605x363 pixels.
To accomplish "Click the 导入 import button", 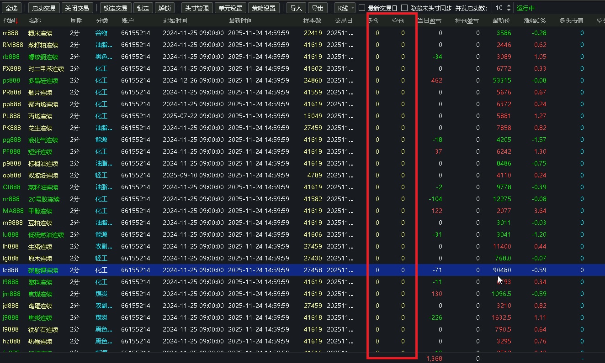I will (x=297, y=8).
